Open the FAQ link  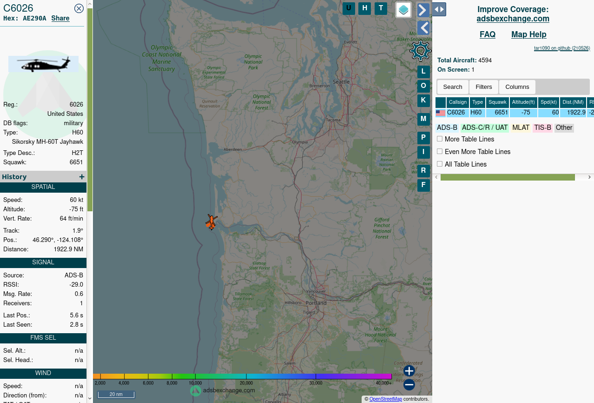pyautogui.click(x=488, y=34)
